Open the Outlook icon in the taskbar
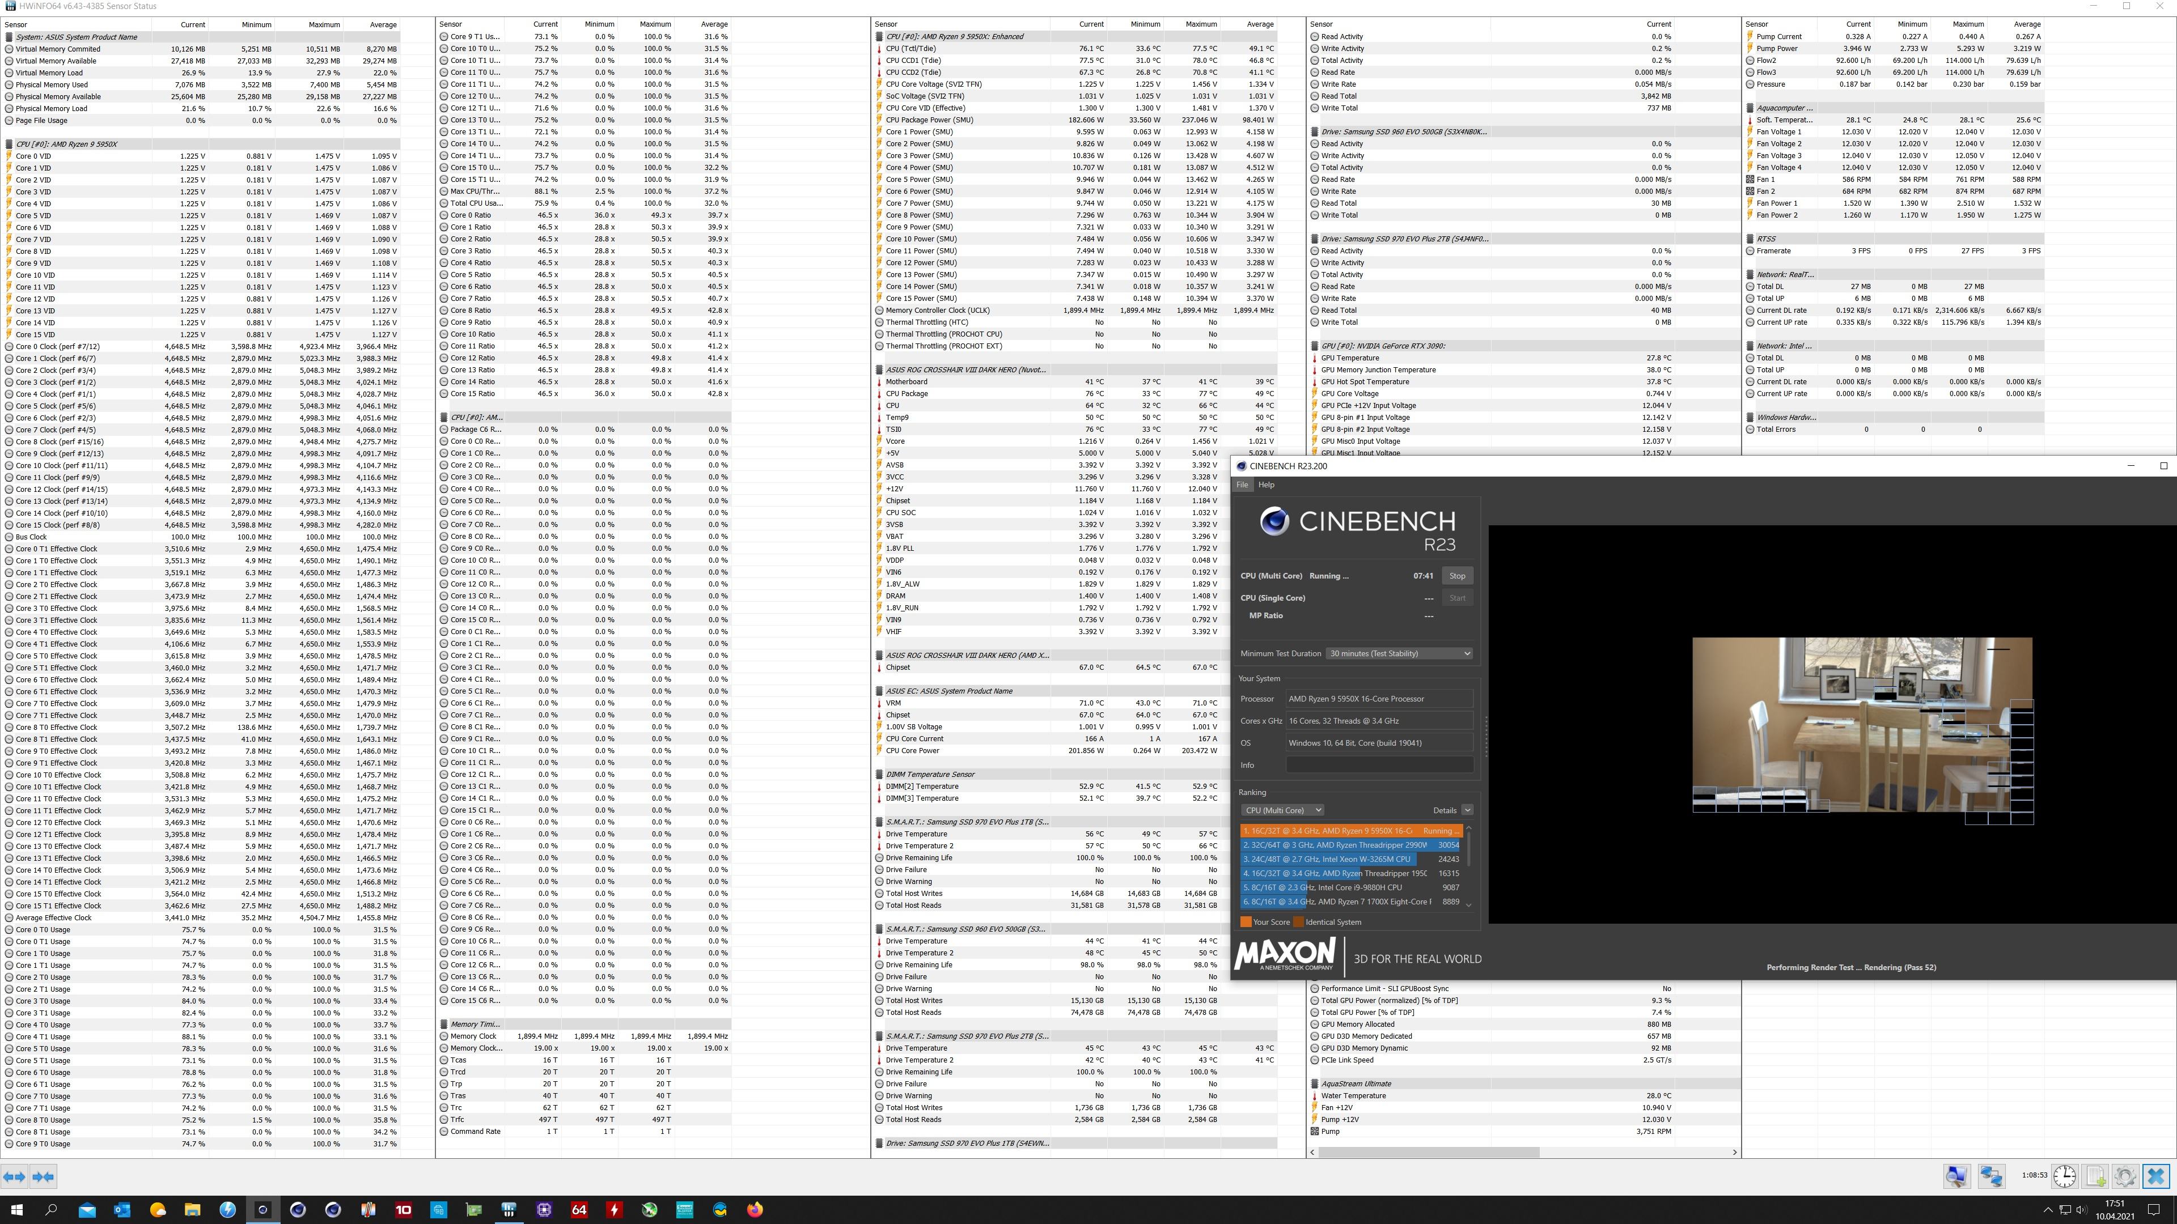The height and width of the screenshot is (1224, 2177). [x=122, y=1210]
